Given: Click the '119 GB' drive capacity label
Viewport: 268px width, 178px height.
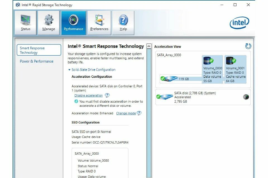Looking at the screenshot, I should click(184, 79).
